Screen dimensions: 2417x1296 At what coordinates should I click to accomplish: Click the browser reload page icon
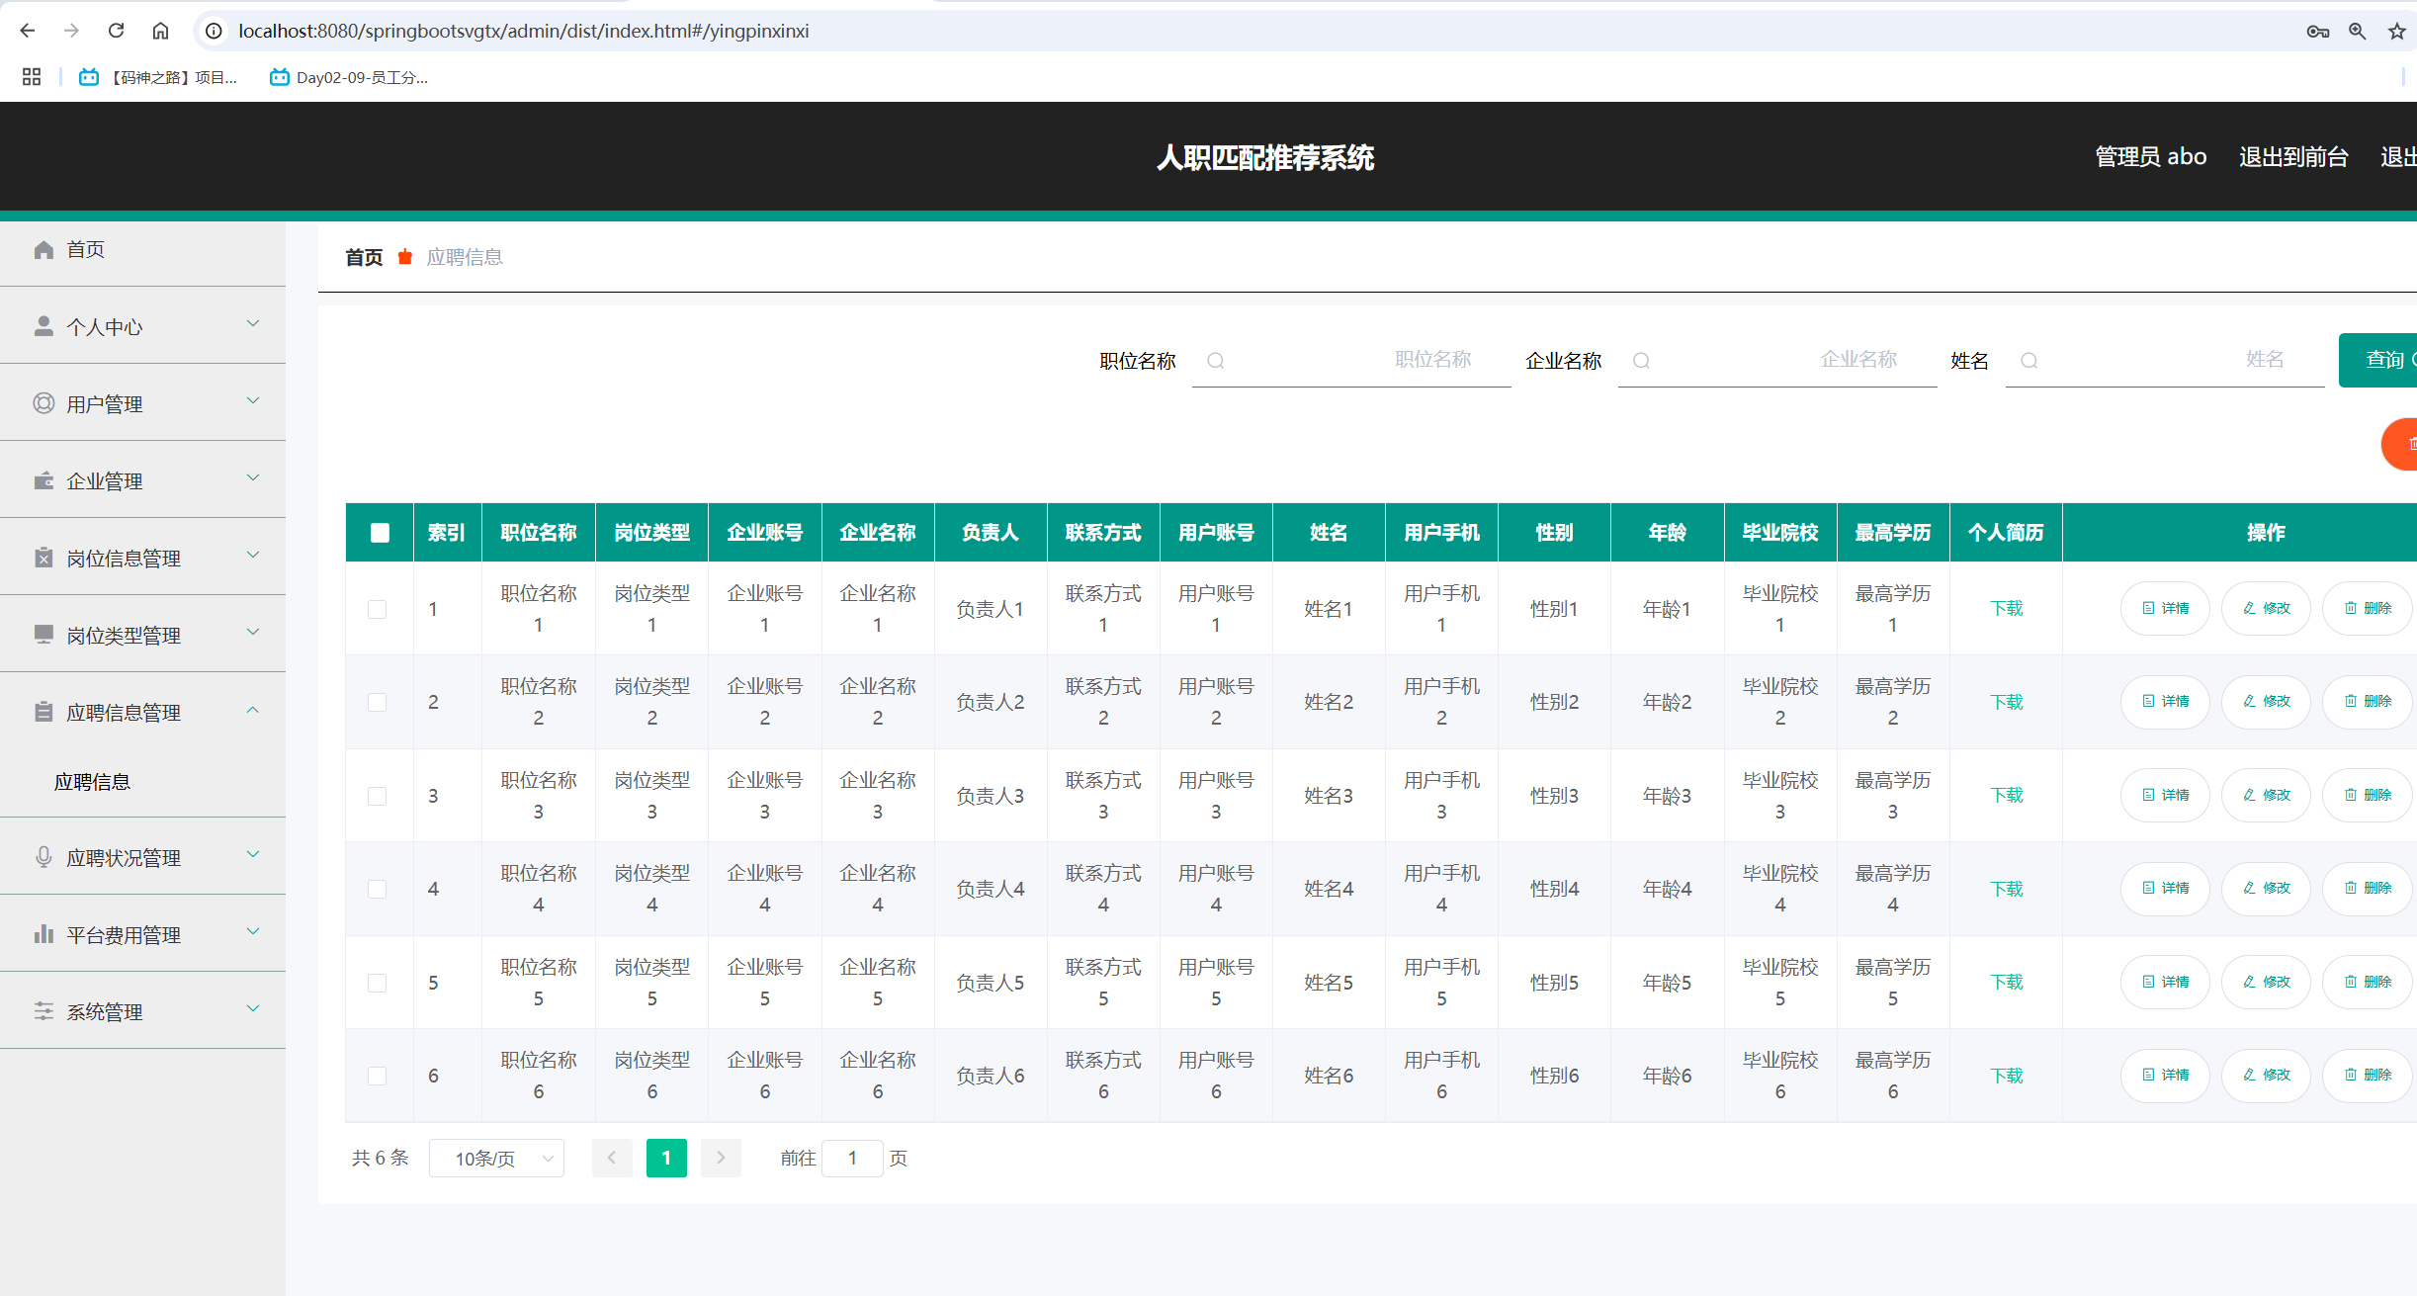[x=116, y=31]
